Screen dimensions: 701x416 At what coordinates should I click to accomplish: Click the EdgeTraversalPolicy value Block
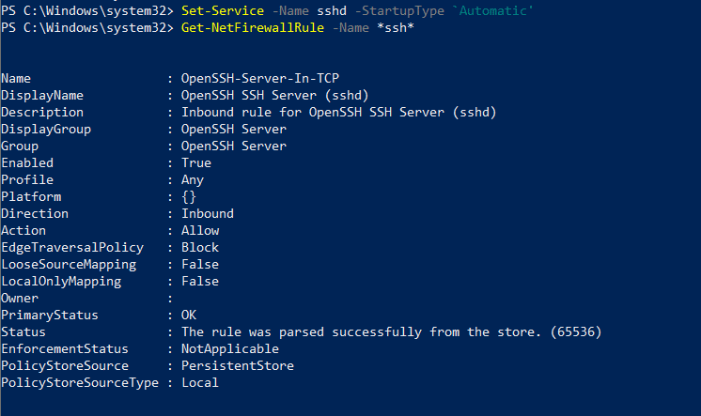click(x=200, y=248)
